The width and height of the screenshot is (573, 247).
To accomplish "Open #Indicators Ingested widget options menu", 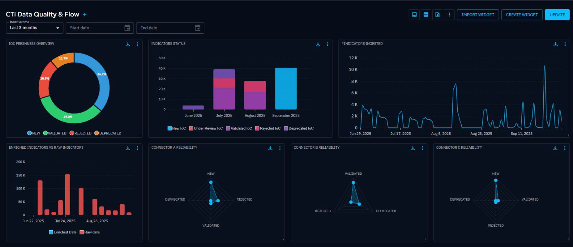I will (565, 44).
